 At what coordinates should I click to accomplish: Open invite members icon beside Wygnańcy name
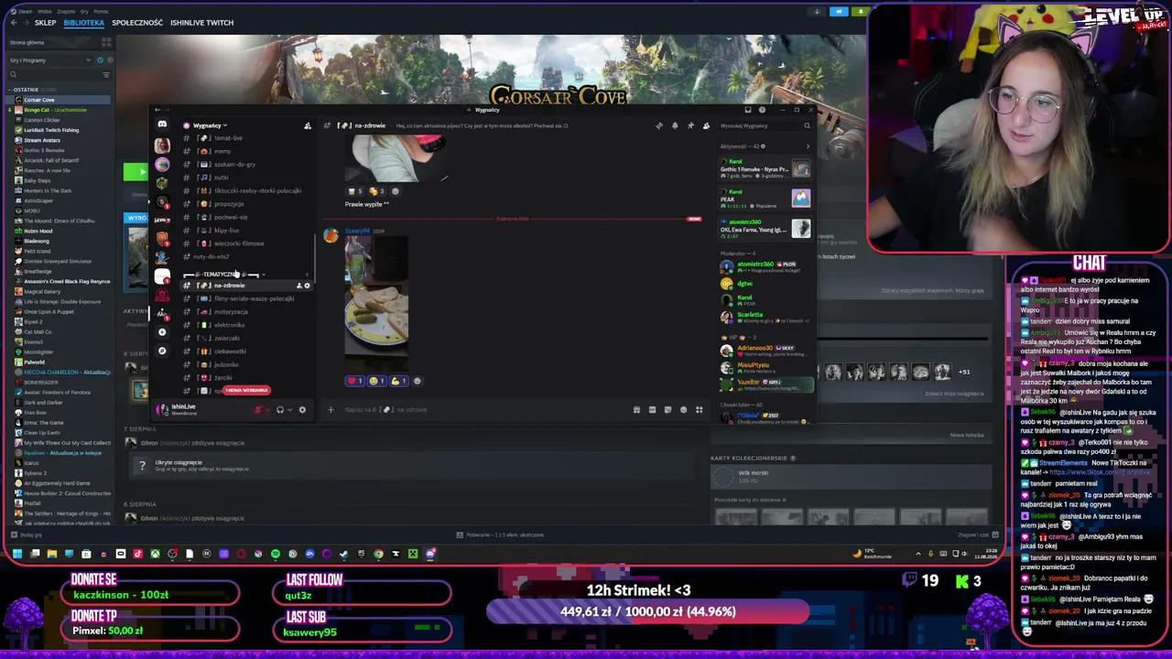(307, 125)
